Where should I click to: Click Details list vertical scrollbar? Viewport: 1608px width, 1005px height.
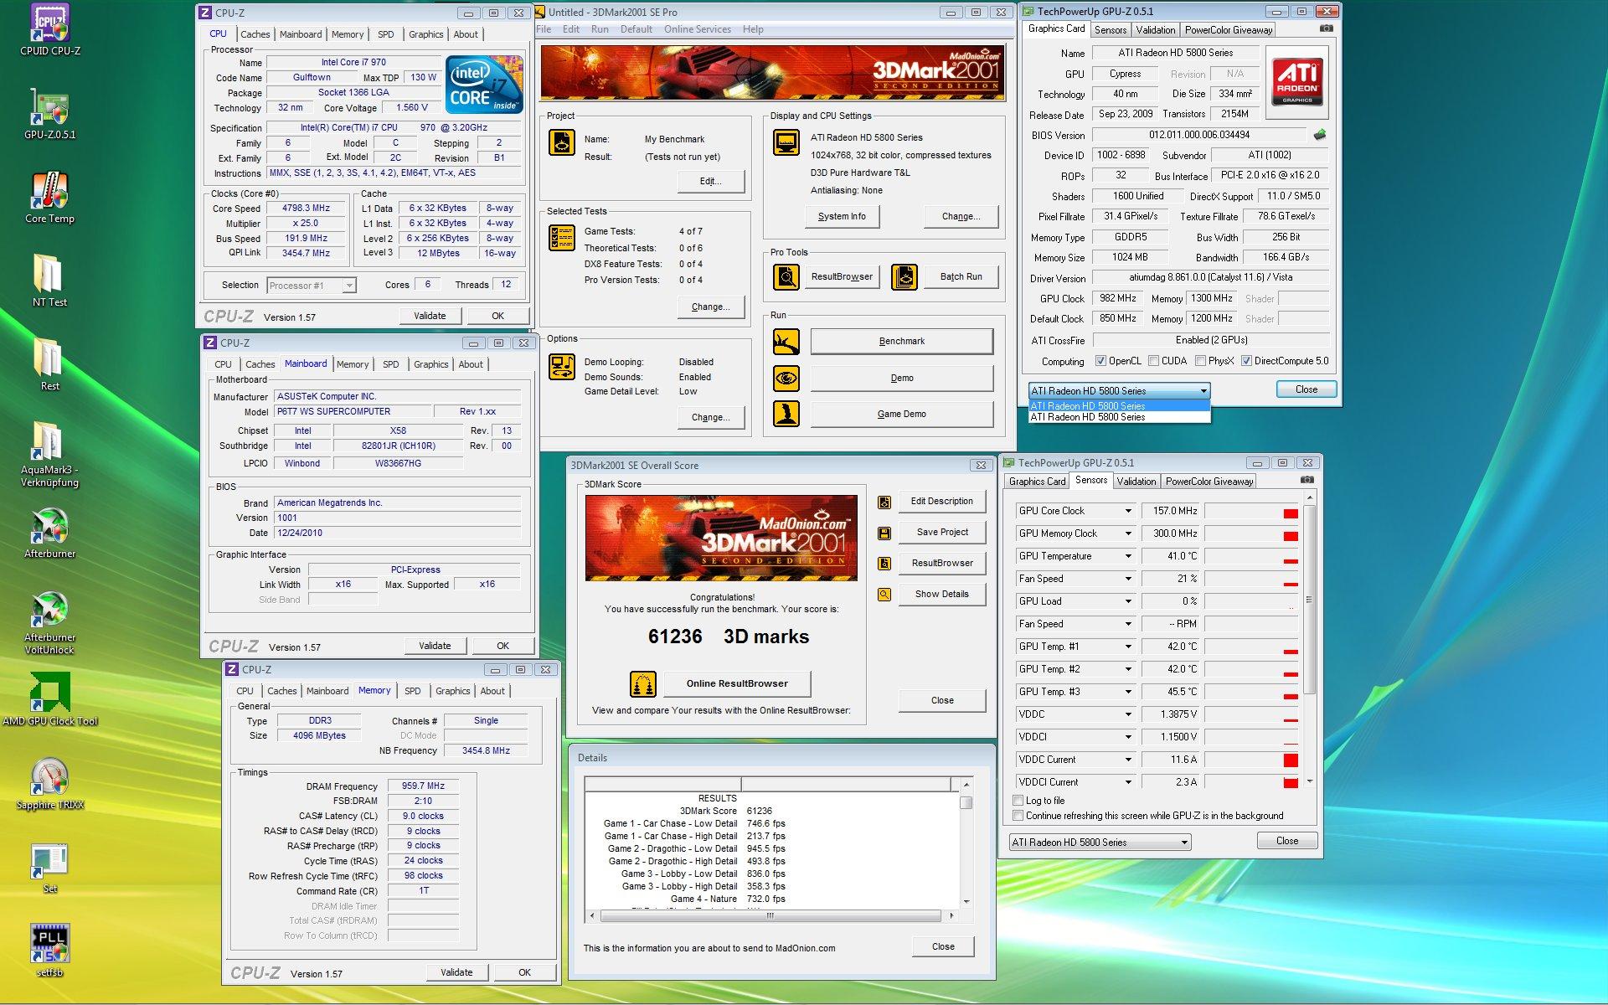(966, 843)
